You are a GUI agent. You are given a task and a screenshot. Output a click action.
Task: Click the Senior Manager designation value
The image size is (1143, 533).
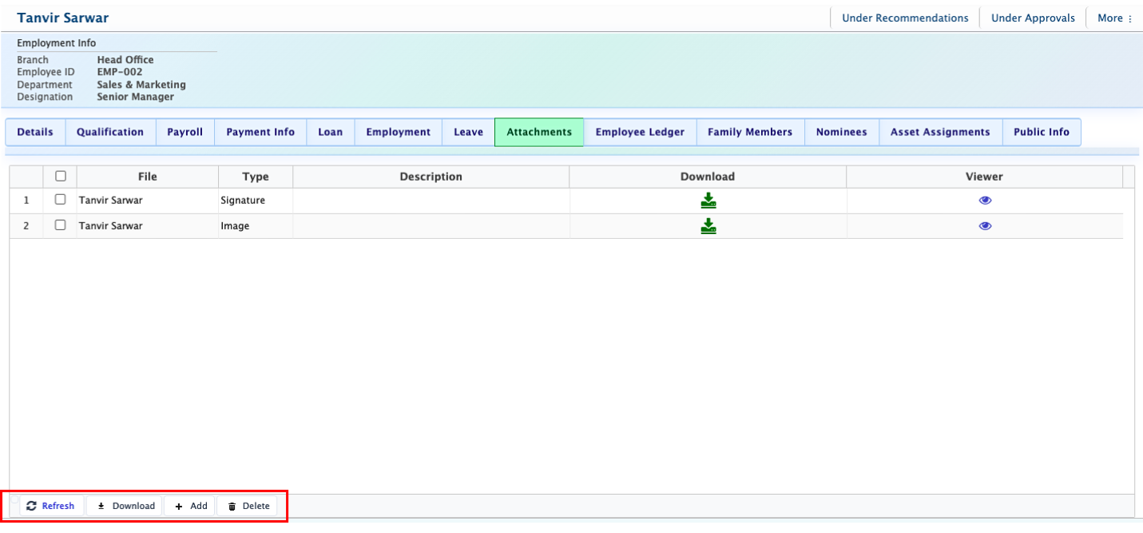136,97
